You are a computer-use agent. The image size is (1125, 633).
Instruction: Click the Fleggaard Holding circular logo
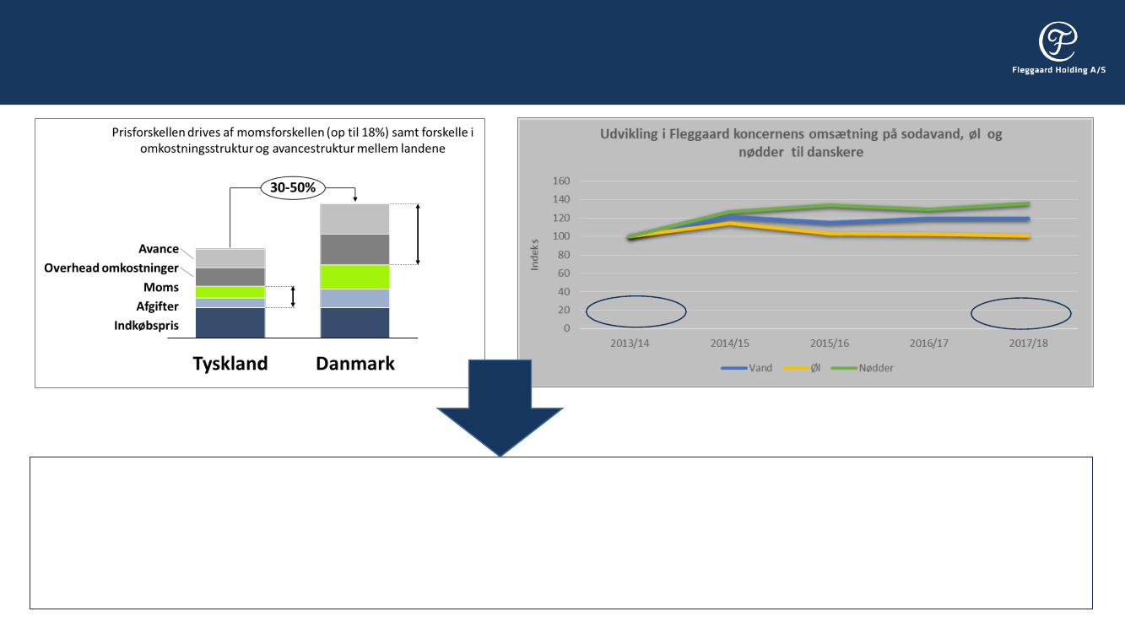point(1057,41)
